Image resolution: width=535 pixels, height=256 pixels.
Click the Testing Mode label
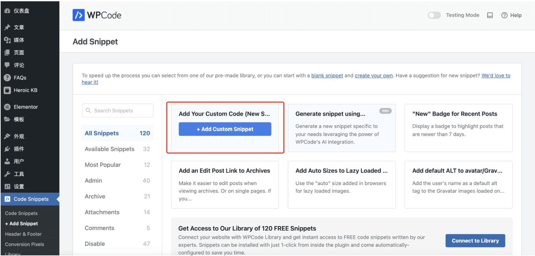[462, 15]
